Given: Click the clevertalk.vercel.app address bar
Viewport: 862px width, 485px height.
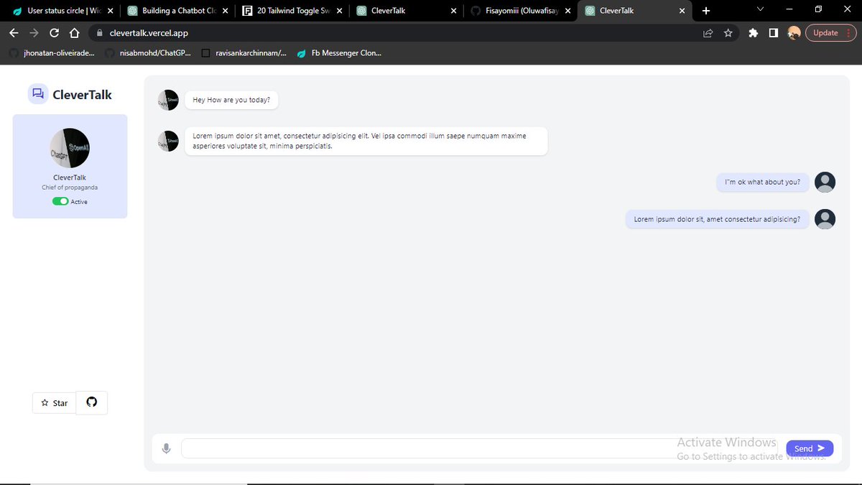Looking at the screenshot, I should pos(415,33).
